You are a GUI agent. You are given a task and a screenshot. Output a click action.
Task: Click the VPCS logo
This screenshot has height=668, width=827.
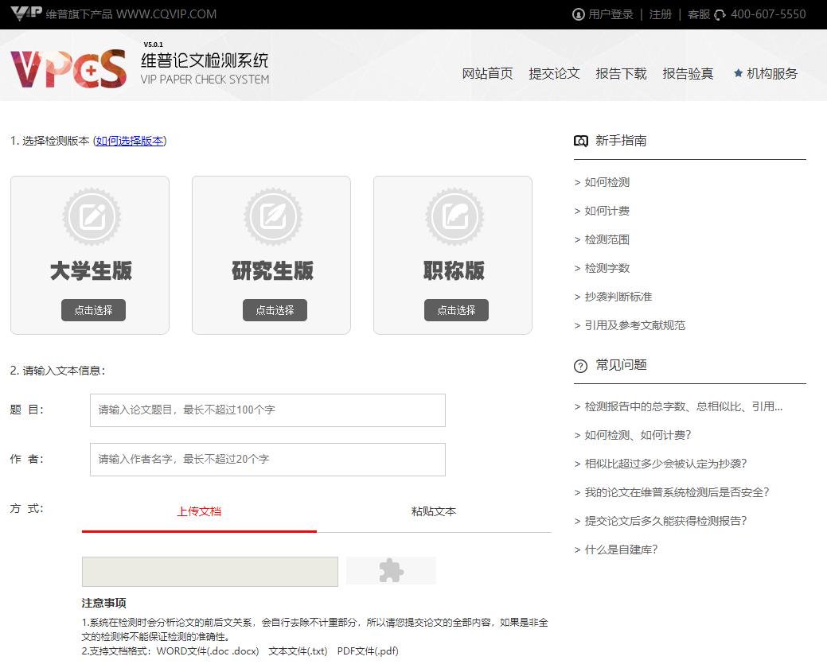pyautogui.click(x=68, y=68)
